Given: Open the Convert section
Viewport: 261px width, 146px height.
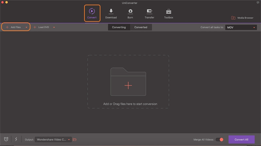Looking at the screenshot, I should (x=92, y=13).
